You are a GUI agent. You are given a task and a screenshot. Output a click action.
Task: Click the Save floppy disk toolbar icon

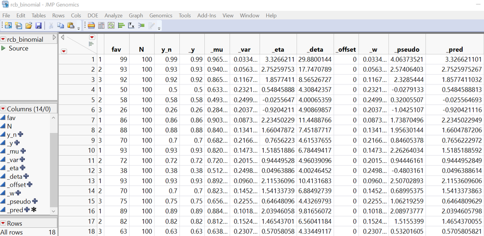(x=38, y=26)
